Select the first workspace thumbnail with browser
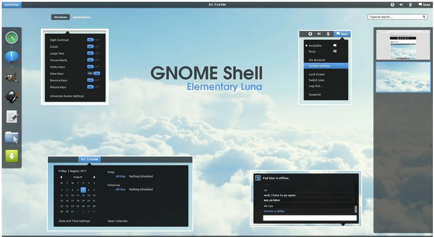This screenshot has width=434, height=237. (403, 45)
